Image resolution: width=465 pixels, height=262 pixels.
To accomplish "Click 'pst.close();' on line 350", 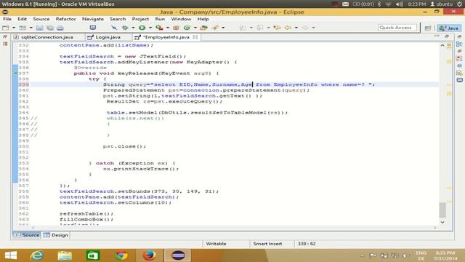I will (x=124, y=146).
